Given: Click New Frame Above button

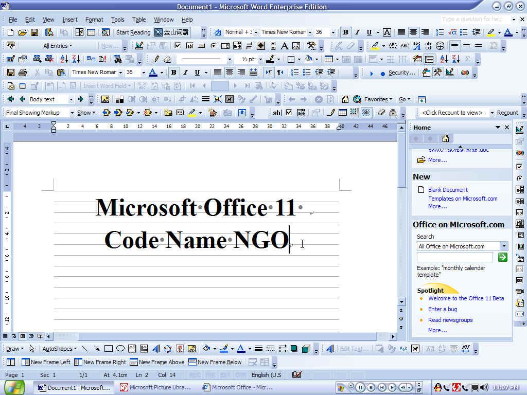Looking at the screenshot, I should pos(157,362).
